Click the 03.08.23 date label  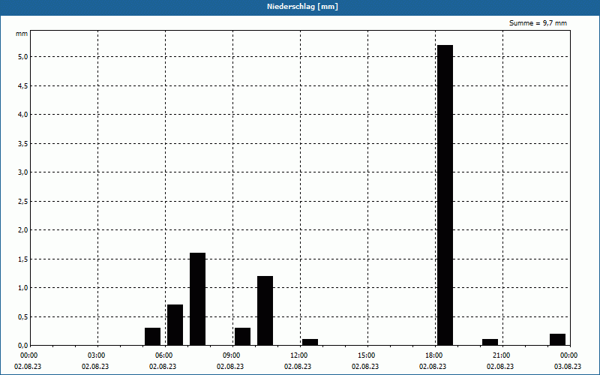[x=568, y=366]
